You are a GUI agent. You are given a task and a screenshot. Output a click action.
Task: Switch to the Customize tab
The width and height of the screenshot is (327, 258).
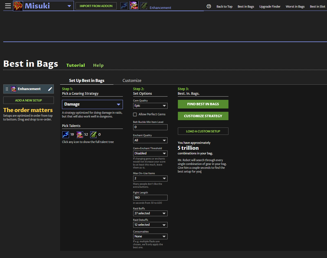pos(132,81)
